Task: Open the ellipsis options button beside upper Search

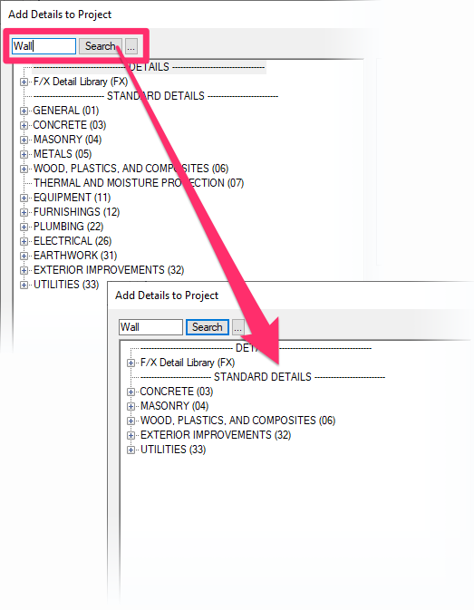Action: pyautogui.click(x=131, y=46)
